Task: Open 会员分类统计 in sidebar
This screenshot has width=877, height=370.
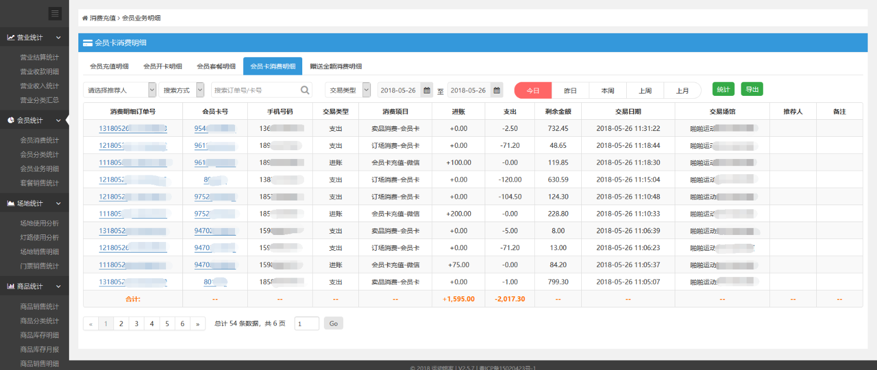Action: point(40,154)
